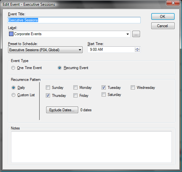Viewport: 182px width, 172px height.
Task: Open Preset to Schedule dropdown
Action: click(45, 50)
